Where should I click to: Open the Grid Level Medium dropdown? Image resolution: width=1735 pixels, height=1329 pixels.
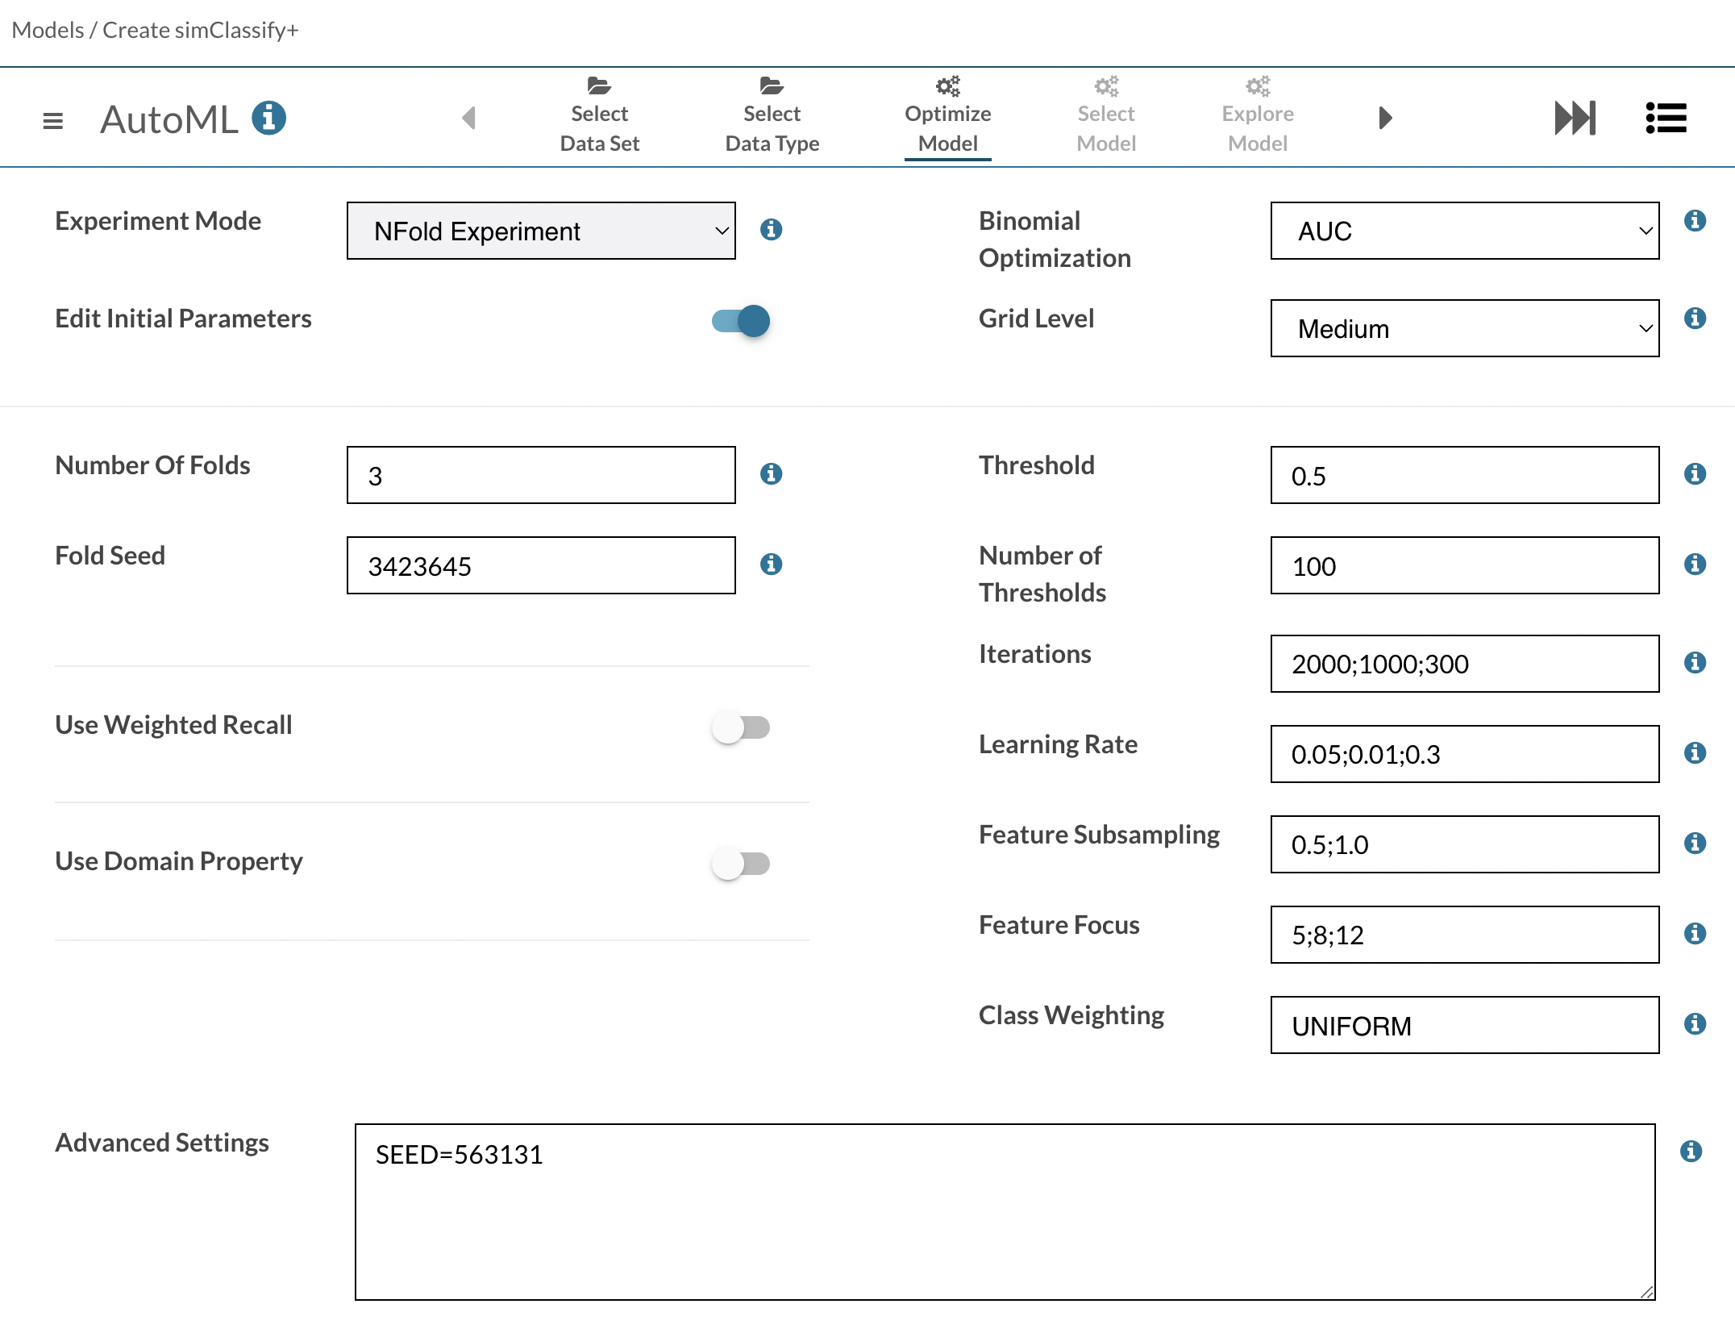tap(1464, 329)
